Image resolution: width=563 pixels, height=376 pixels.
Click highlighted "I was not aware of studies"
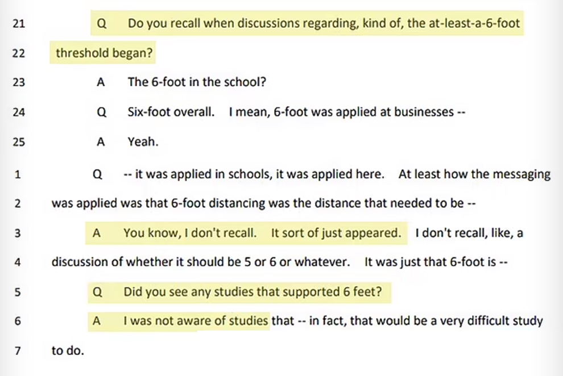click(x=196, y=321)
